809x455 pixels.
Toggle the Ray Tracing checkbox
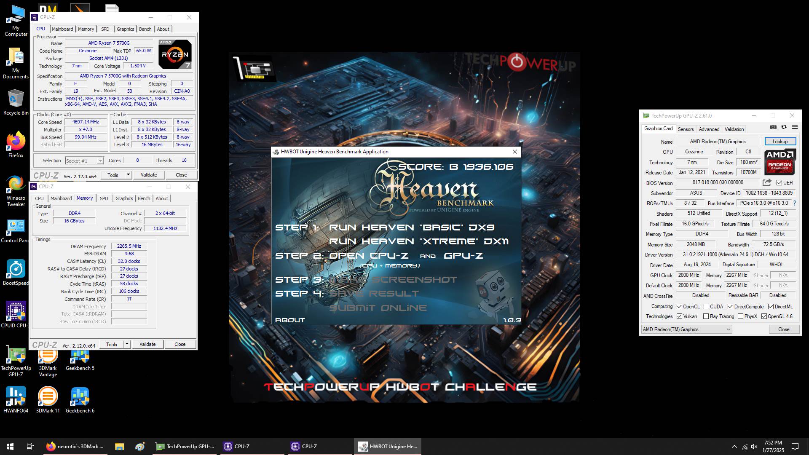pos(706,316)
